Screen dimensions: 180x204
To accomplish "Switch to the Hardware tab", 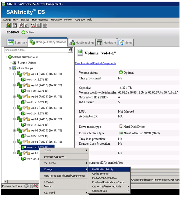I will 106,42.
